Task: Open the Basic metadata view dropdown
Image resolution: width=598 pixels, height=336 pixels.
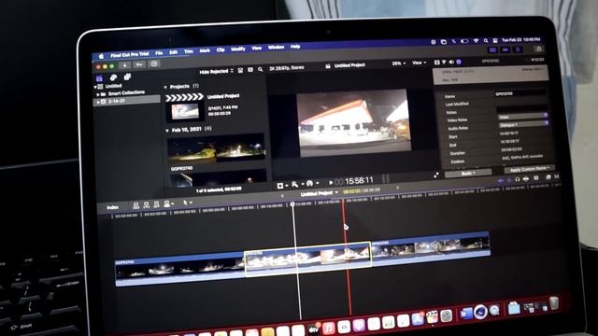Action: (468, 174)
